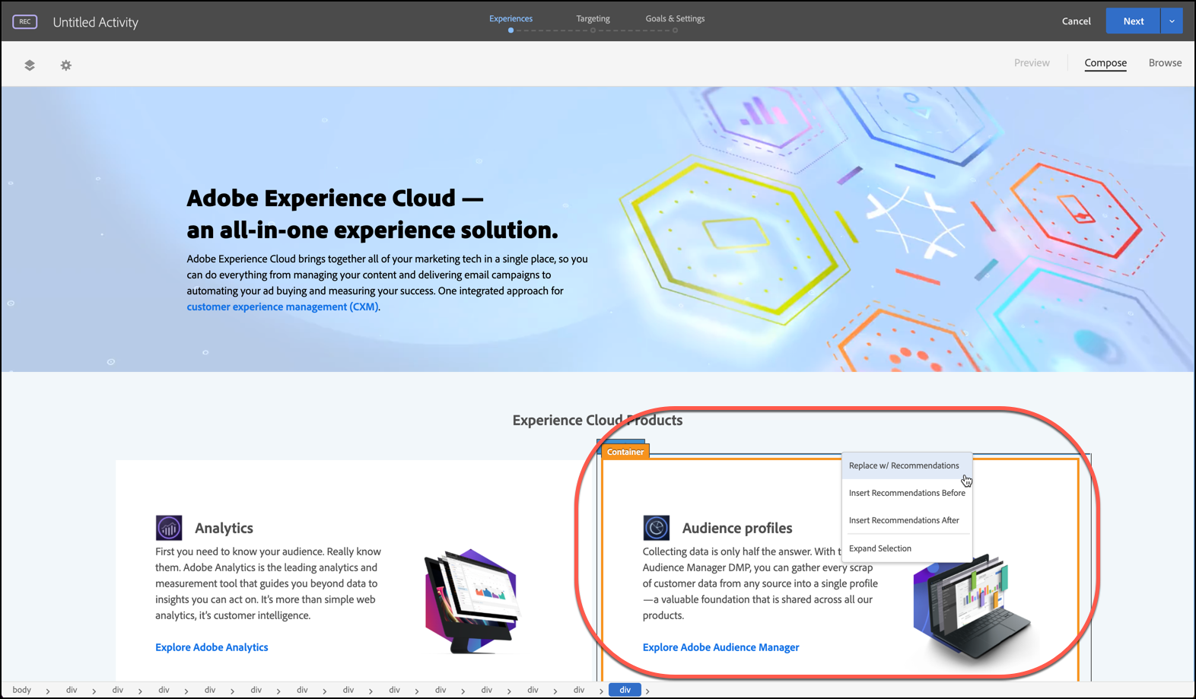Select the Experience Cloud Products heading
This screenshot has width=1196, height=699.
coord(597,420)
